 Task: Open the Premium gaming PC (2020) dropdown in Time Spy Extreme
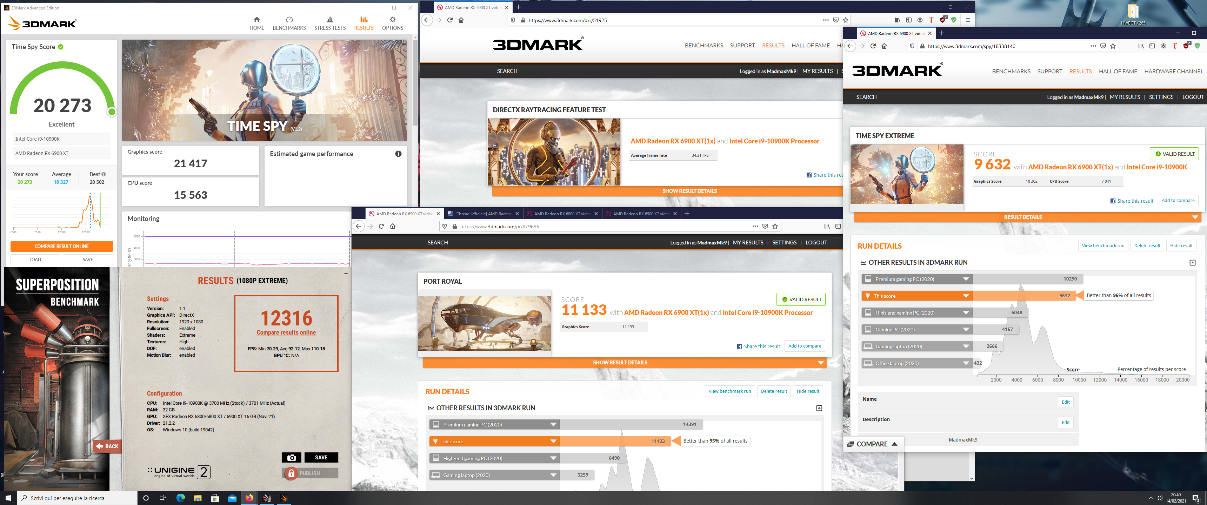click(966, 279)
